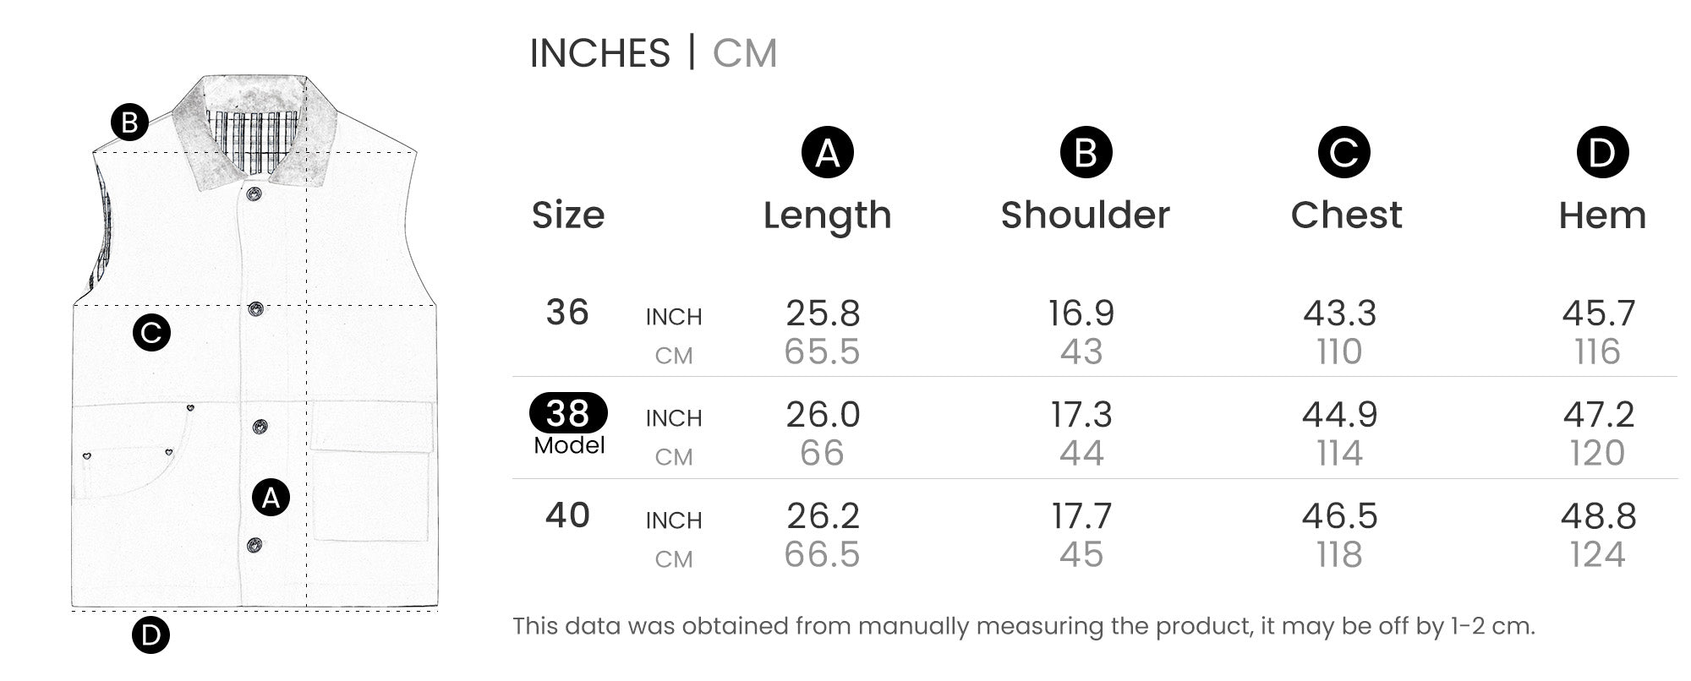This screenshot has width=1691, height=681.
Task: Click the C Chest header icon
Action: 1344,152
